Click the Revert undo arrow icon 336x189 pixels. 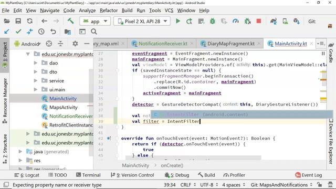tap(53, 31)
